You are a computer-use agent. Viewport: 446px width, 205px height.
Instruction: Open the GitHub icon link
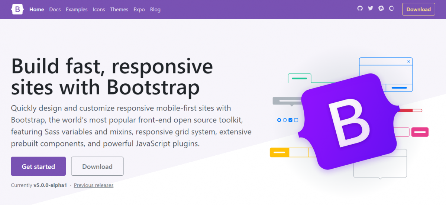tap(360, 9)
